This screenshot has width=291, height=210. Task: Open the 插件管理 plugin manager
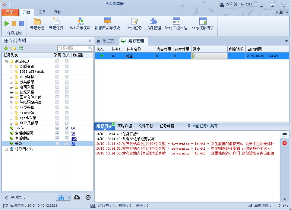[x=153, y=24]
